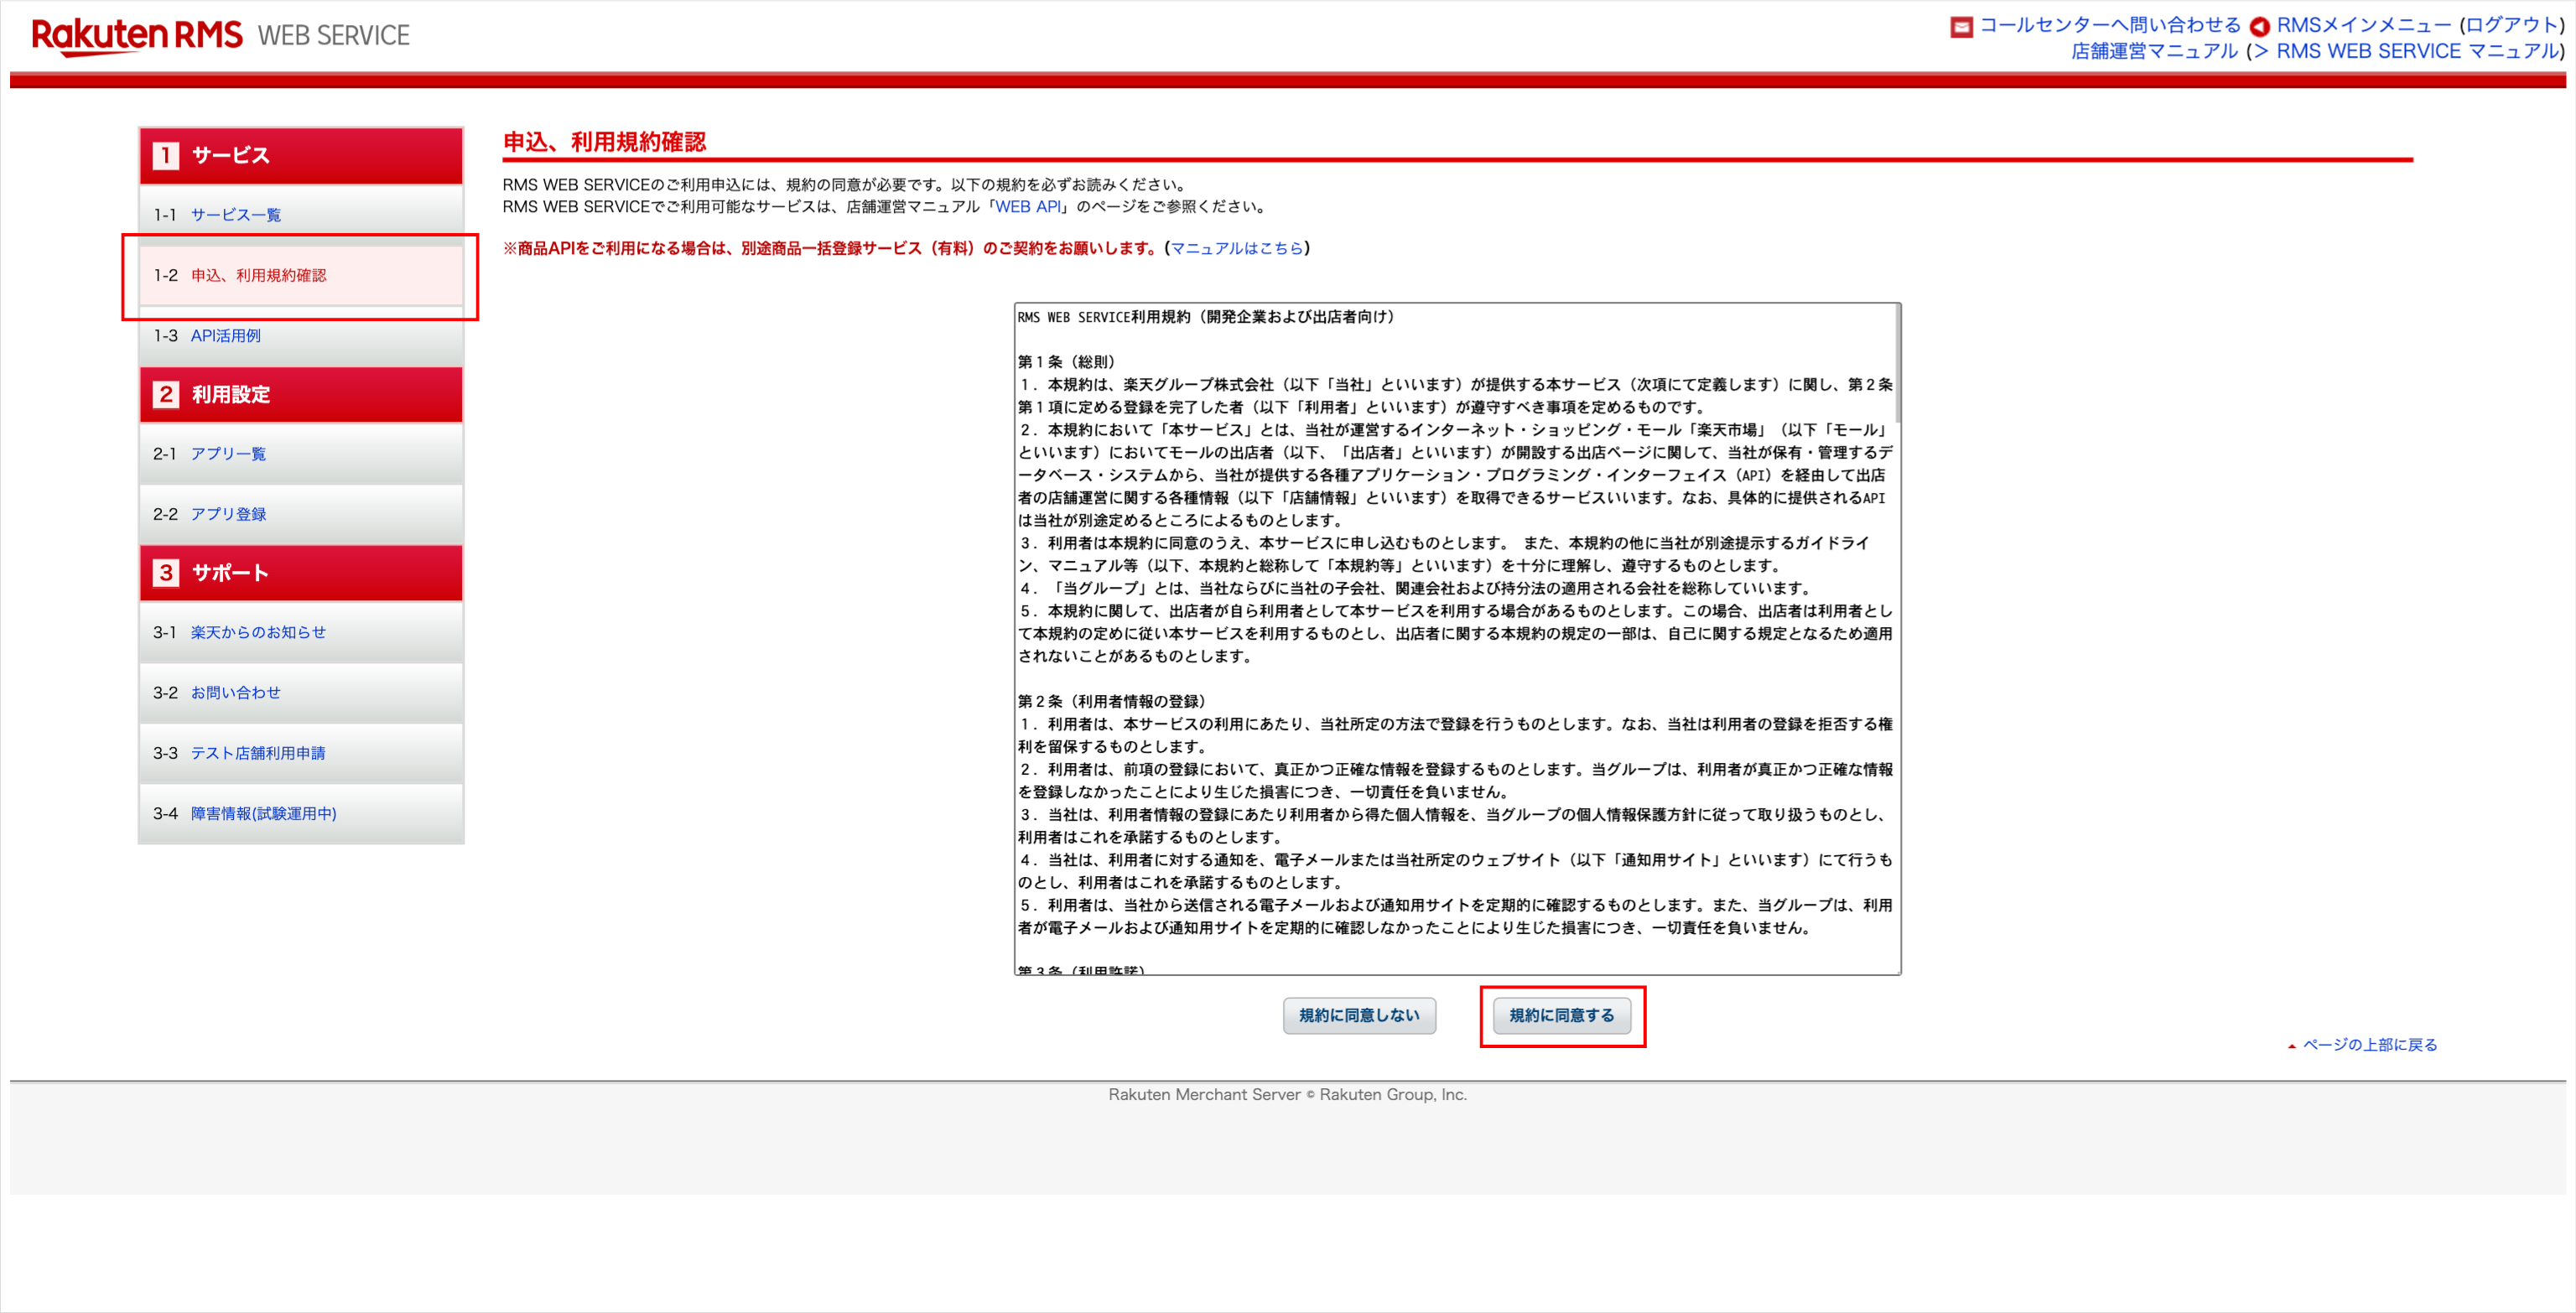
Task: Go to RMSメインメニュー link
Action: point(2364,25)
